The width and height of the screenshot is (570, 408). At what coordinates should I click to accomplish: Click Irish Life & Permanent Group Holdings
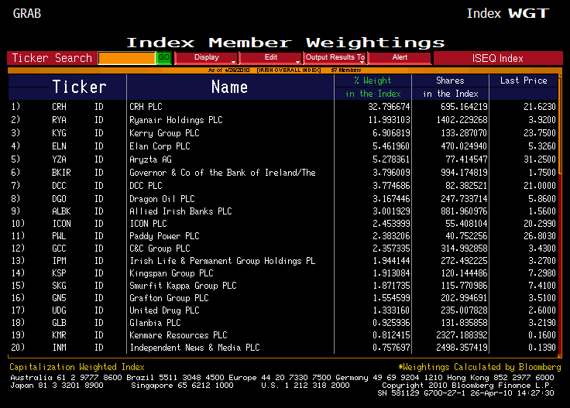tap(222, 260)
